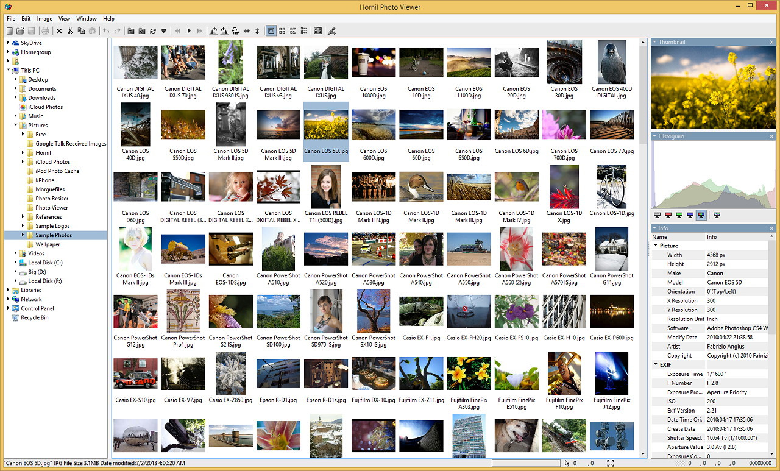Open settings with the wrench-pencil toolbar icon
Screen dimensions: 780x471
click(x=332, y=30)
